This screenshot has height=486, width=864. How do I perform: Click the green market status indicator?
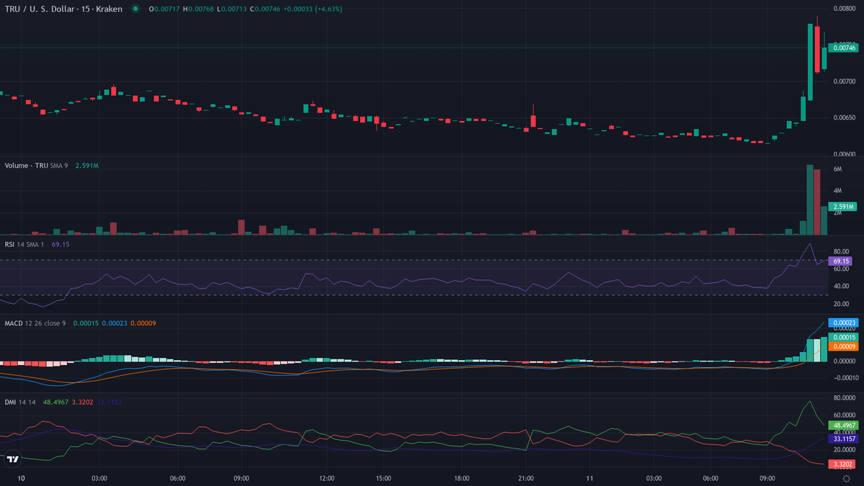click(x=135, y=9)
